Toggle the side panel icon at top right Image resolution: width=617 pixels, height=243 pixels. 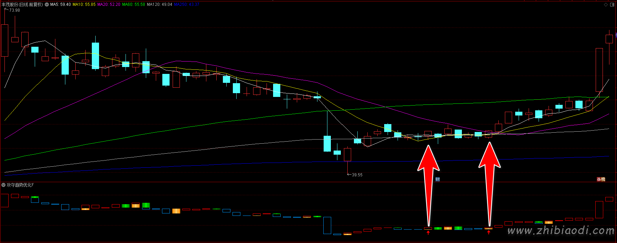click(x=612, y=4)
